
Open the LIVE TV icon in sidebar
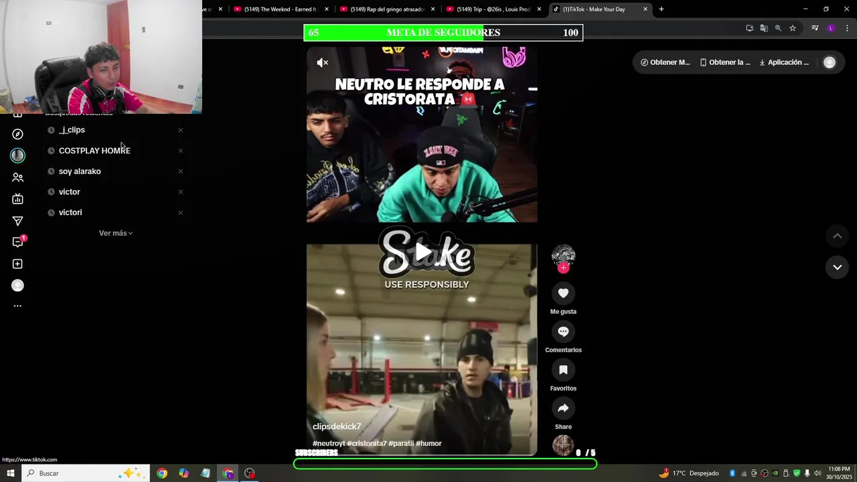(18, 199)
